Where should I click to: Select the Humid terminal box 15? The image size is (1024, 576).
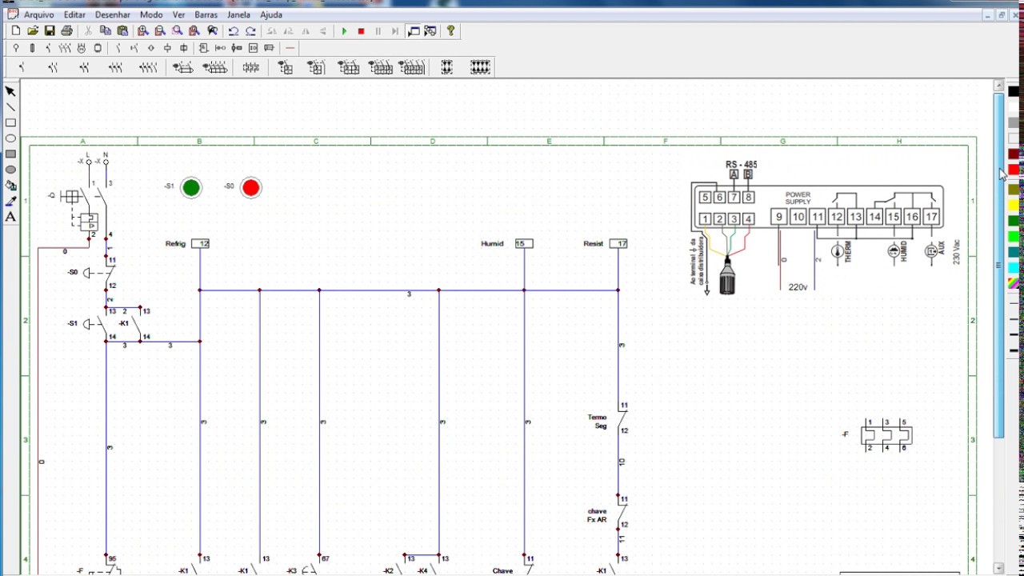524,243
